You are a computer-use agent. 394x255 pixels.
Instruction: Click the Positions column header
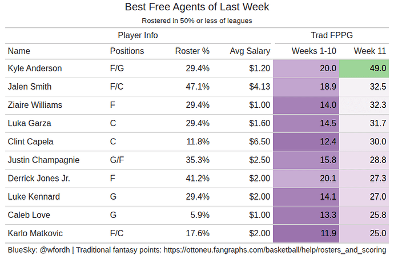(x=127, y=51)
